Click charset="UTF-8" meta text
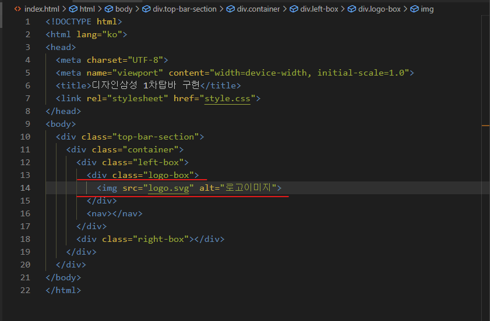The width and height of the screenshot is (490, 321). (125, 60)
